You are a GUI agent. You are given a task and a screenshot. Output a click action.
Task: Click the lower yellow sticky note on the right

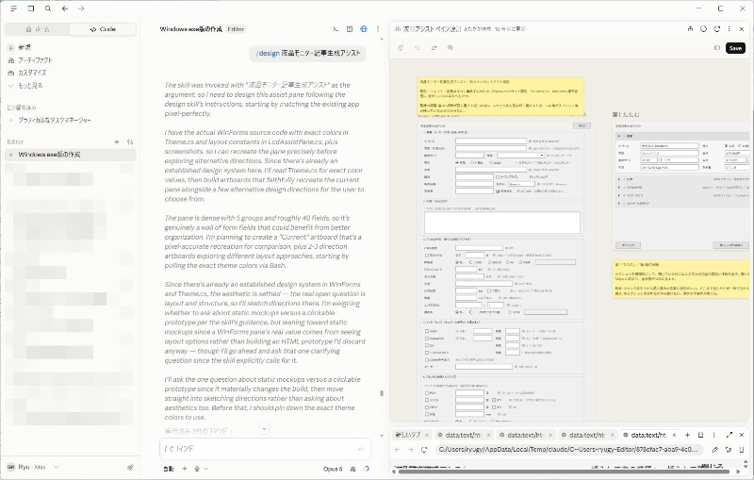(x=680, y=279)
